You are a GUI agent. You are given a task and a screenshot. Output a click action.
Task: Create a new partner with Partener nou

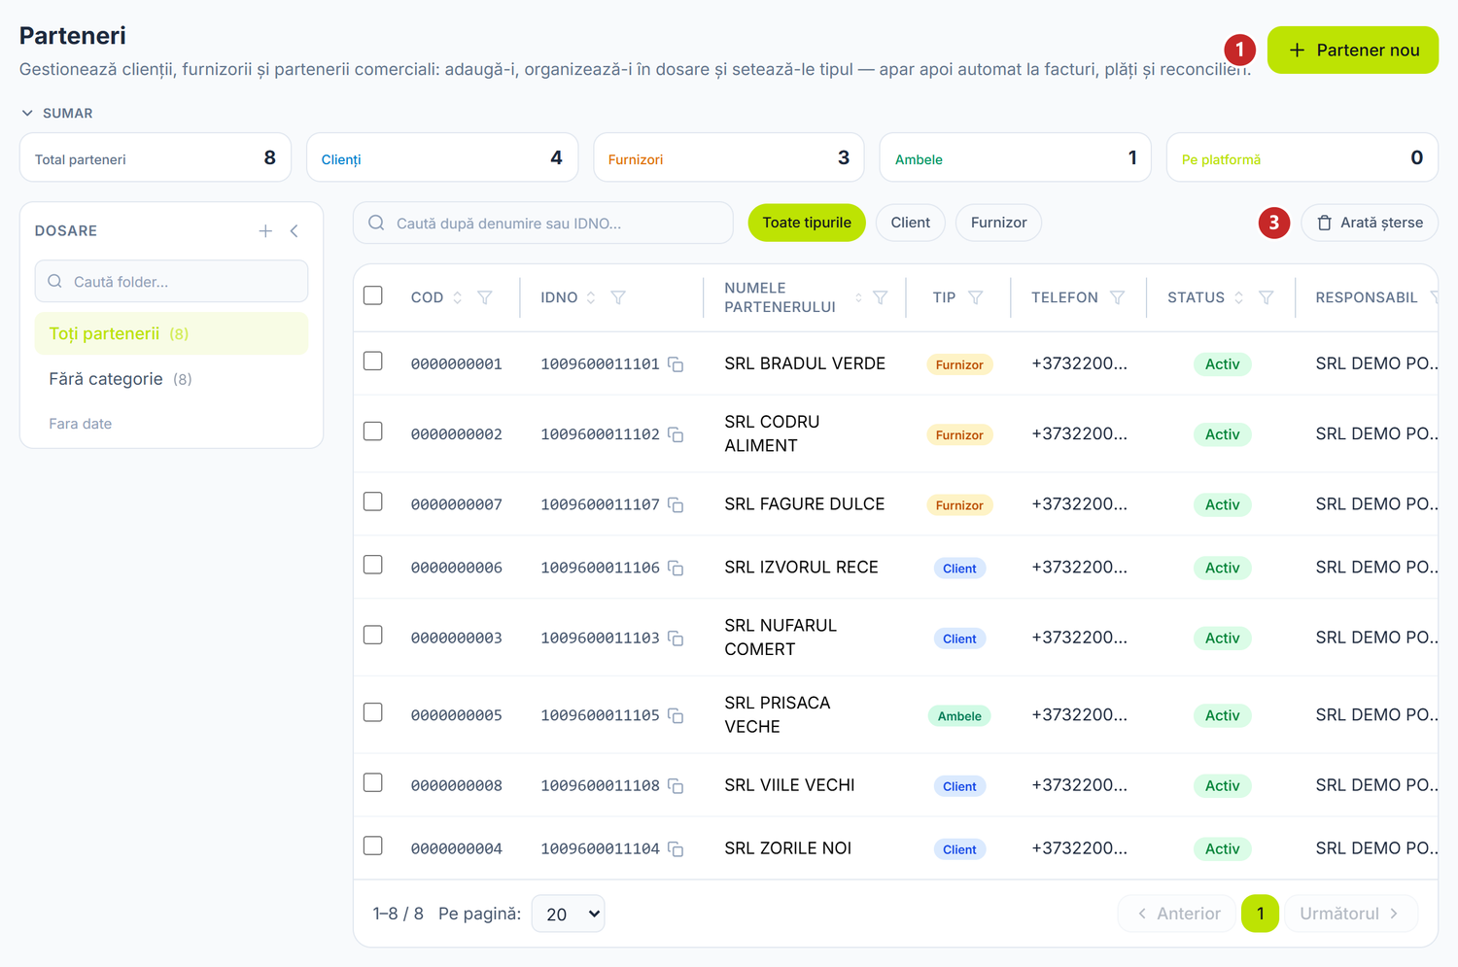point(1353,50)
